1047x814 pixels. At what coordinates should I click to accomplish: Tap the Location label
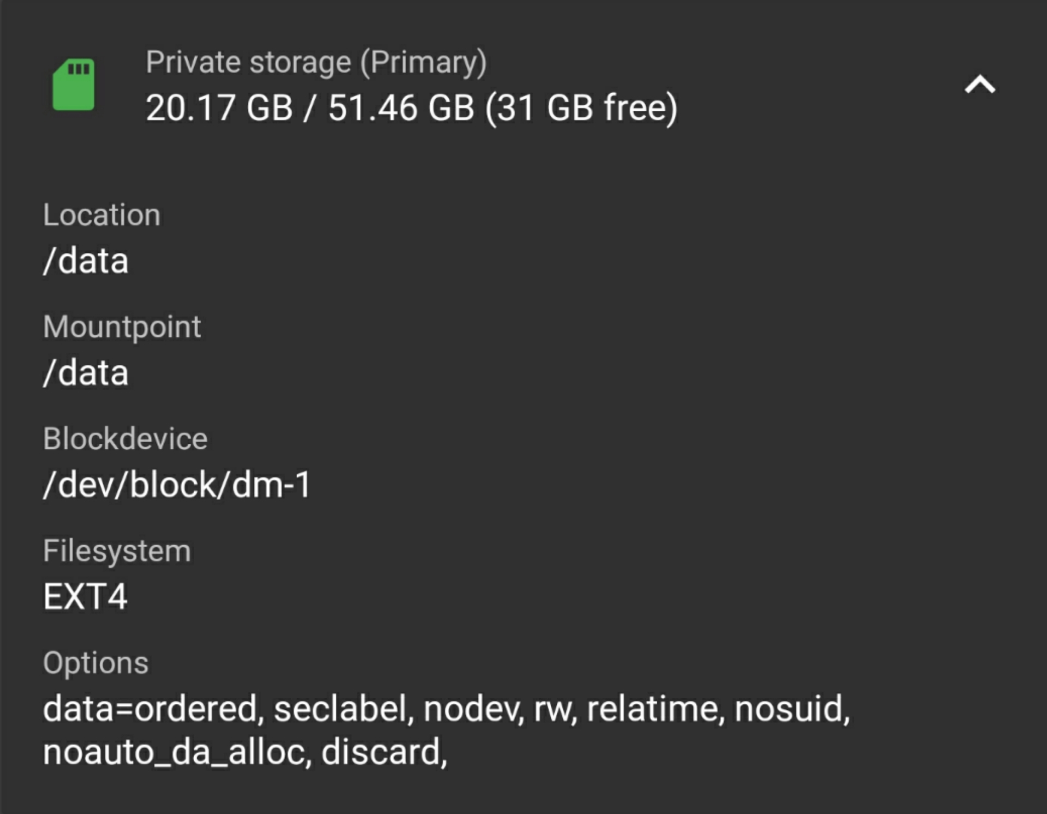tap(101, 215)
